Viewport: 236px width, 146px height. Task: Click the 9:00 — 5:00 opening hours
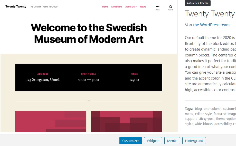[x=89, y=80]
